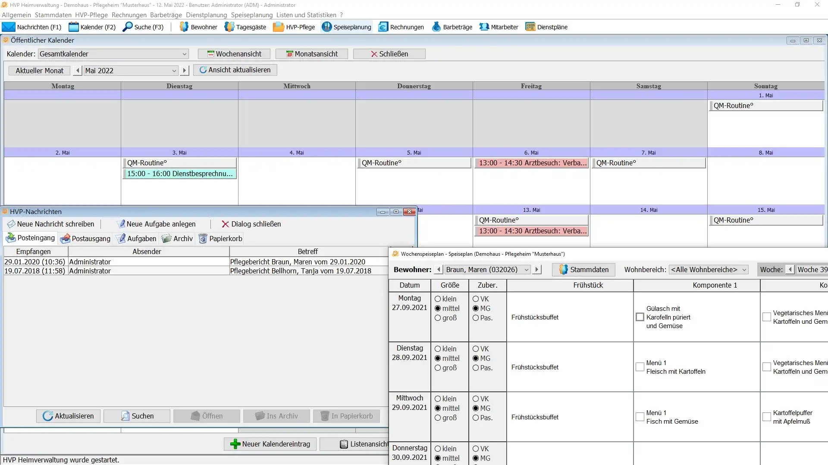Click the Ansicht aktualisieren button
The width and height of the screenshot is (828, 465).
pos(235,70)
